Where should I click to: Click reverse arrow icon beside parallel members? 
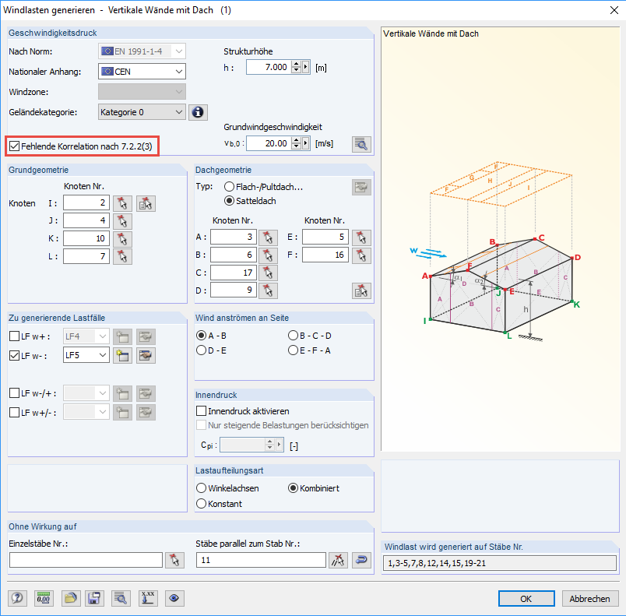361,560
